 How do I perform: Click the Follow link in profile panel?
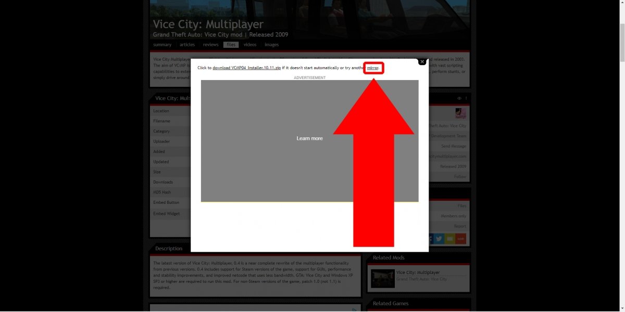(x=460, y=177)
